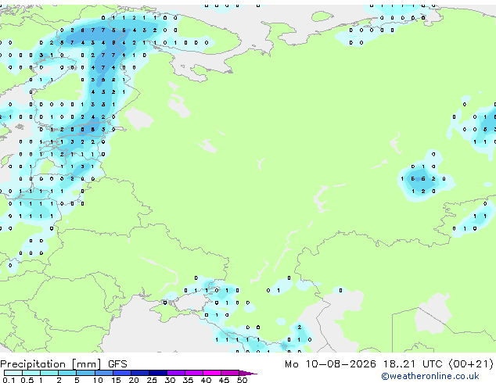The image size is (496, 383).
Task: Select the 40–45 mm magenta legend swatch
Action: [212, 373]
